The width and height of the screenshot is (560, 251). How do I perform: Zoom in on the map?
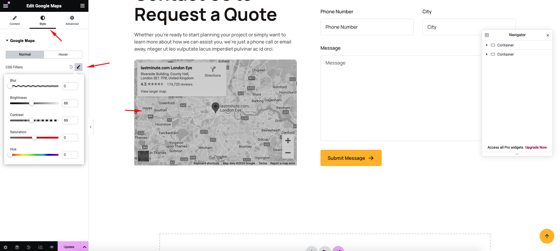pyautogui.click(x=288, y=141)
